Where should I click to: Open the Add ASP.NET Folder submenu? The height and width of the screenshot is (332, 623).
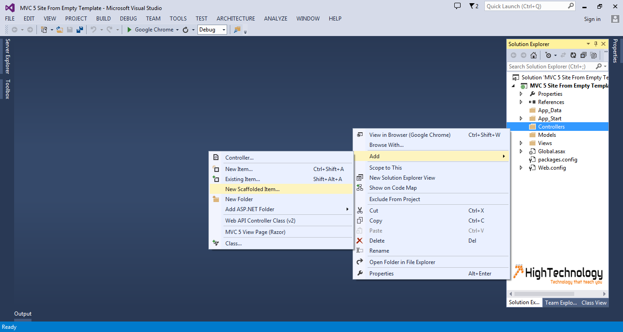(x=281, y=209)
